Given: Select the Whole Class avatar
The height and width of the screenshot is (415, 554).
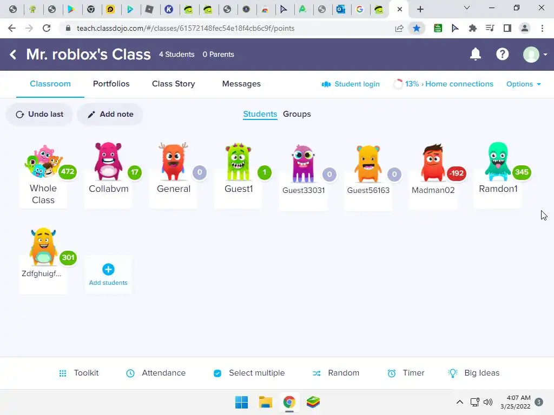Looking at the screenshot, I should (x=42, y=162).
